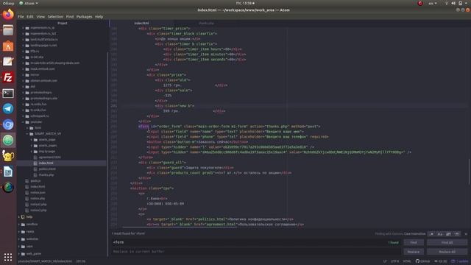
Task: Click the help project book icon
Action: pyautogui.click(x=23, y=217)
